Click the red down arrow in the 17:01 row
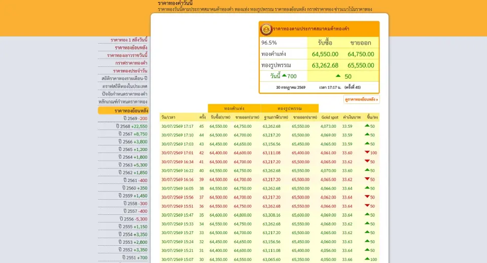Viewport: 487px width, 263px height. tap(367, 153)
